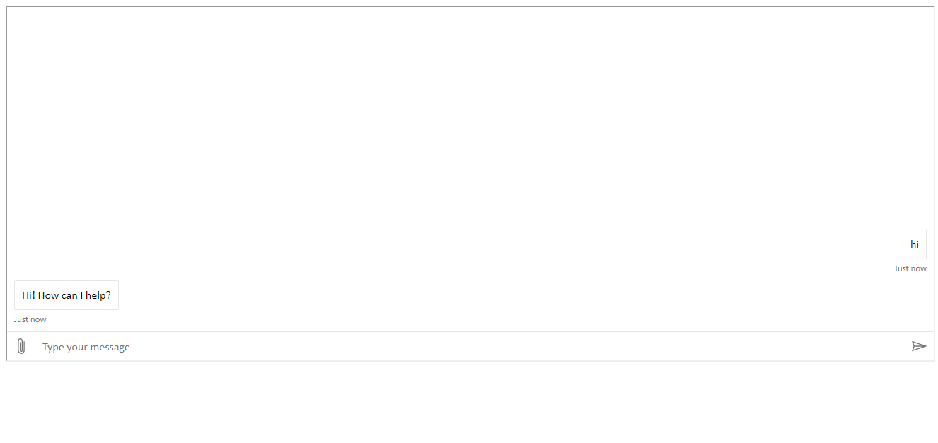
Task: Select the user's 'hi' message bubble
Action: coord(915,244)
